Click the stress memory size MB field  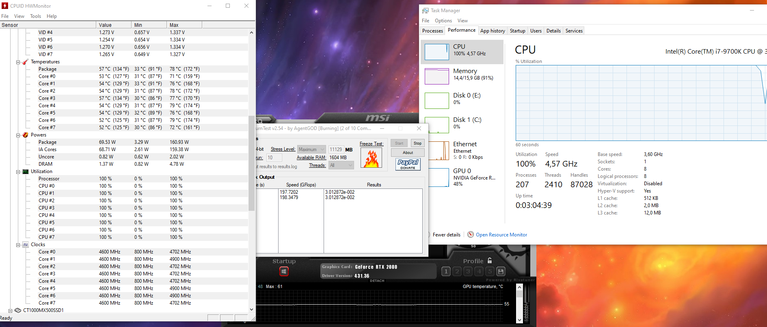click(336, 149)
